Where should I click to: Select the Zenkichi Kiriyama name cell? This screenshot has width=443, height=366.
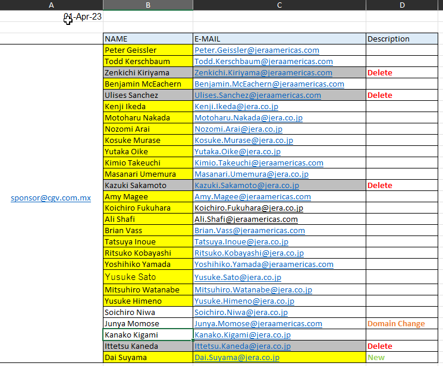point(148,72)
